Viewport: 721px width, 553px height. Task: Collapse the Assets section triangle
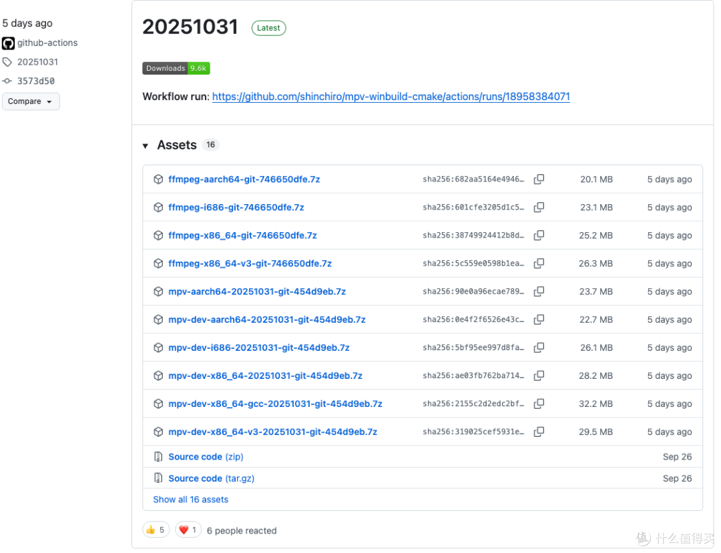[x=146, y=145]
